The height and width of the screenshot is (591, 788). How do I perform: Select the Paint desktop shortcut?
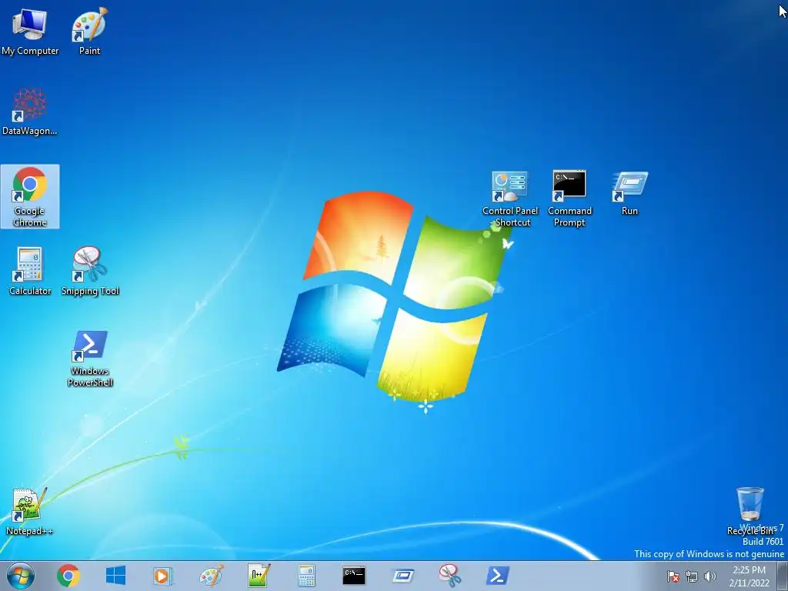tap(89, 31)
